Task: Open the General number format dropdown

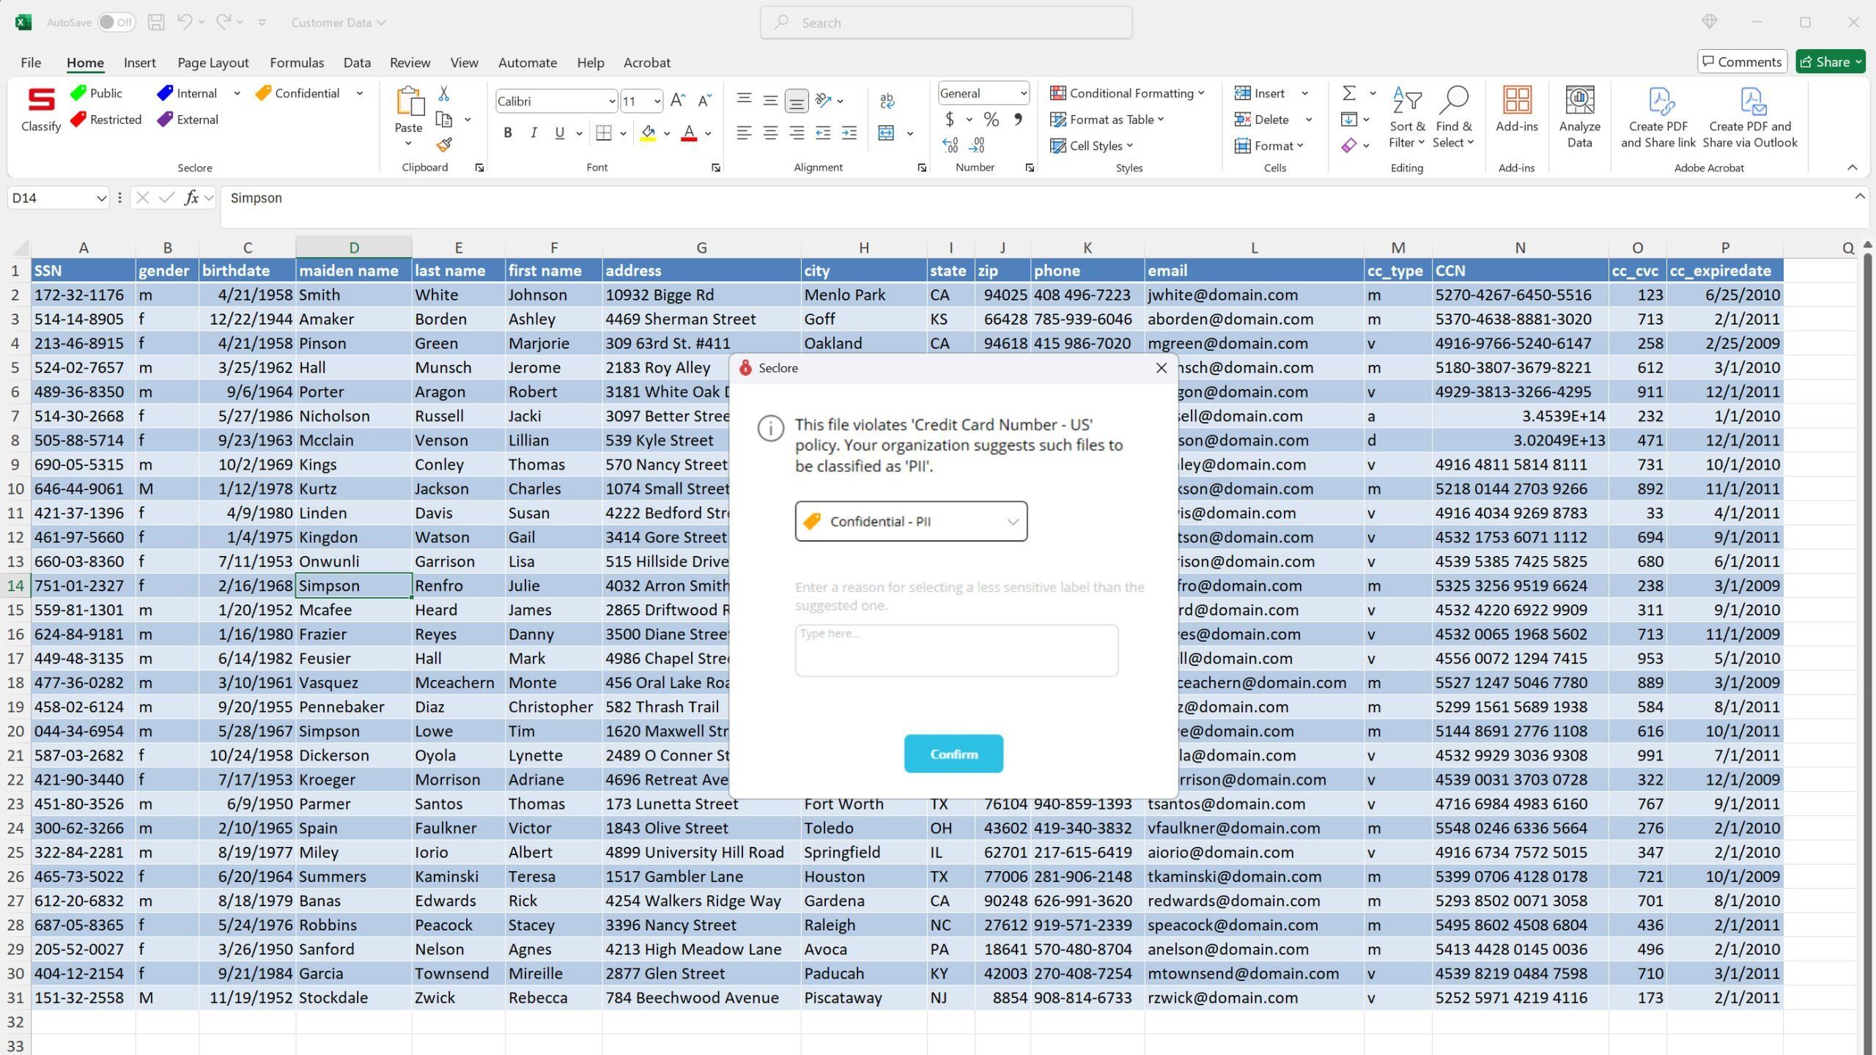Action: point(1023,93)
